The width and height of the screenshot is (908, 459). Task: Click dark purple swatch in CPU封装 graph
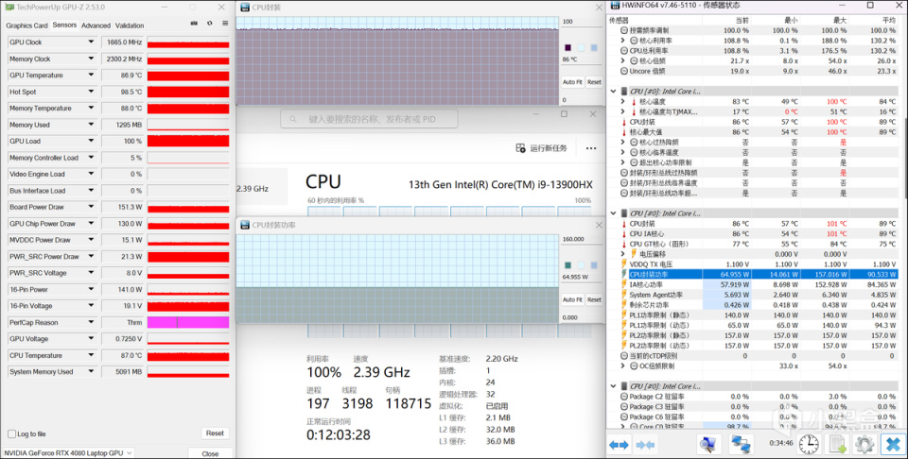567,47
